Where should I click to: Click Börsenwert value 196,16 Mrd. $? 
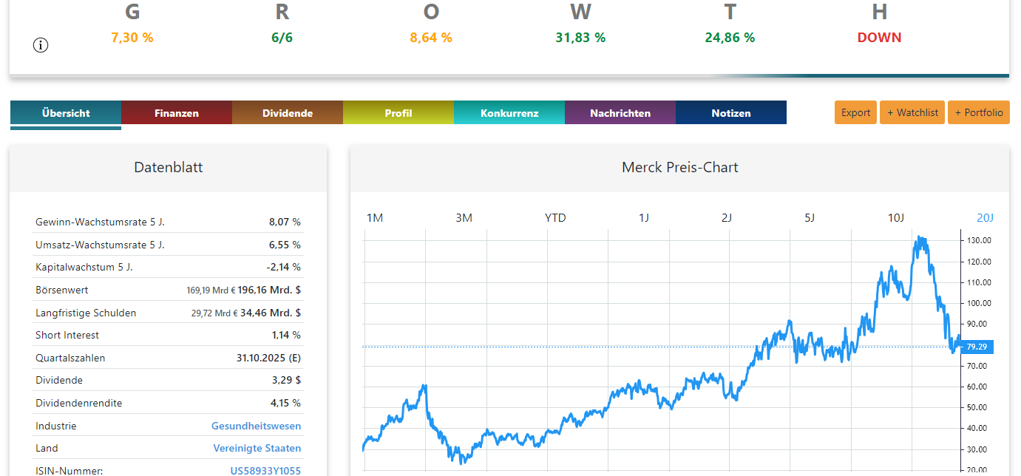coord(269,290)
